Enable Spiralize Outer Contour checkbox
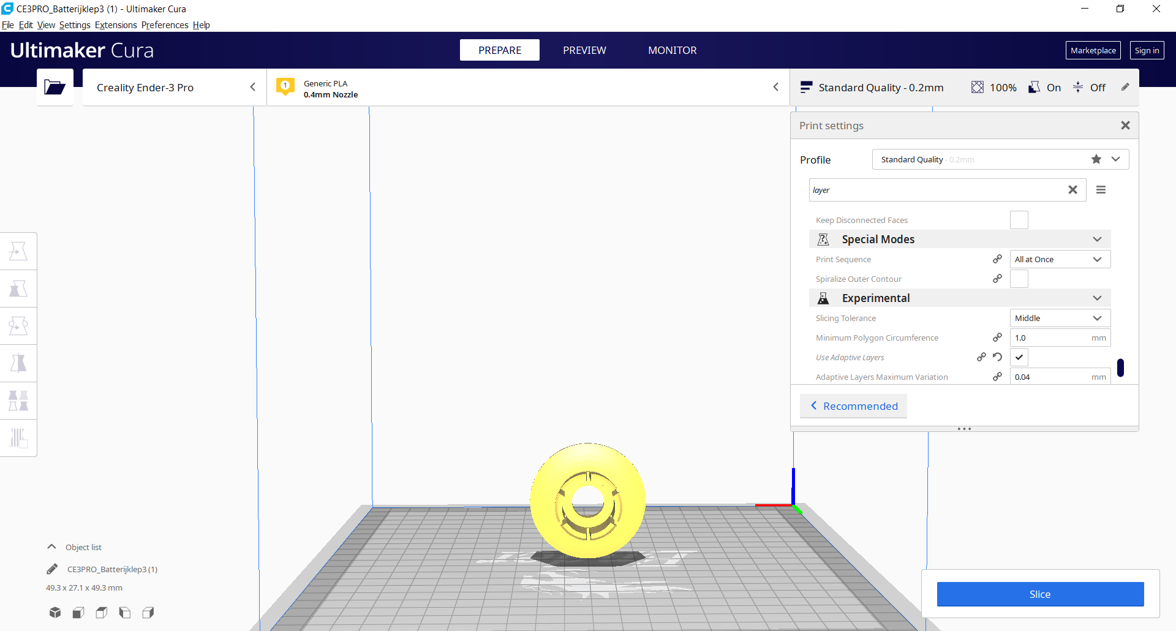 pos(1019,279)
